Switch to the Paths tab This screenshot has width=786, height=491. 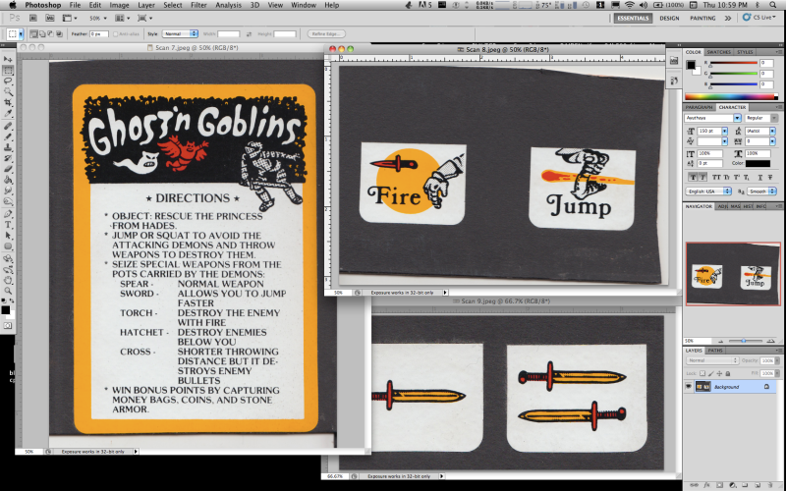(x=715, y=351)
